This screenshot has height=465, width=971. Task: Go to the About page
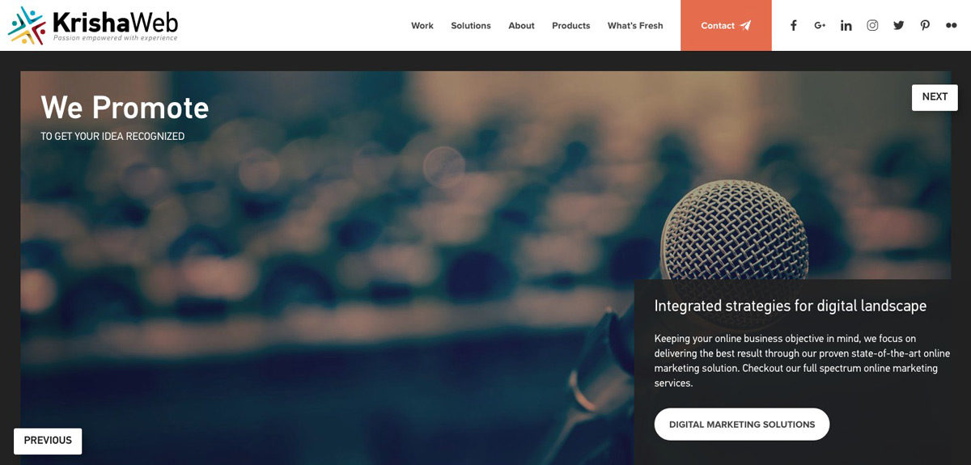tap(521, 26)
